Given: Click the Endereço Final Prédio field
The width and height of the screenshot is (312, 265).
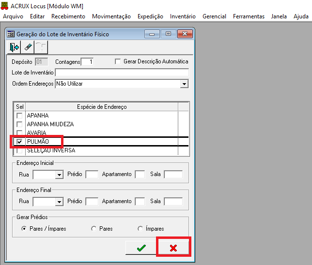Looking at the screenshot, I should point(92,202).
